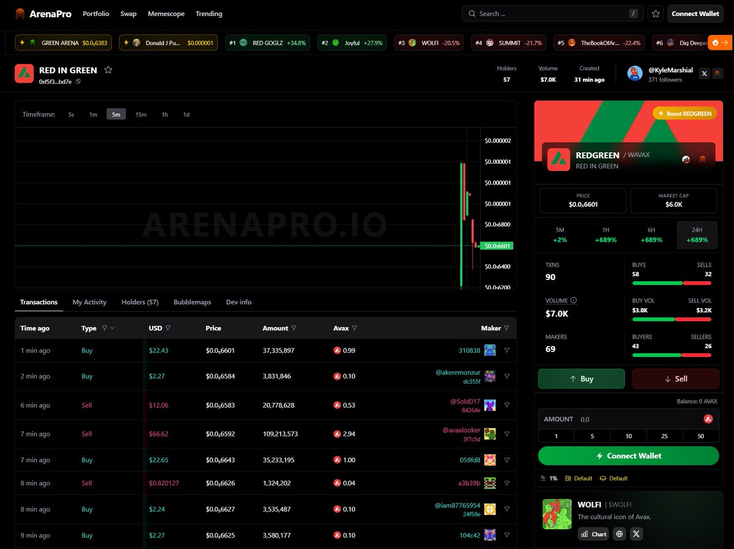Viewport: 734px width, 549px height.
Task: Click the chart icon on the REDGREEN card
Action: pyautogui.click(x=686, y=160)
